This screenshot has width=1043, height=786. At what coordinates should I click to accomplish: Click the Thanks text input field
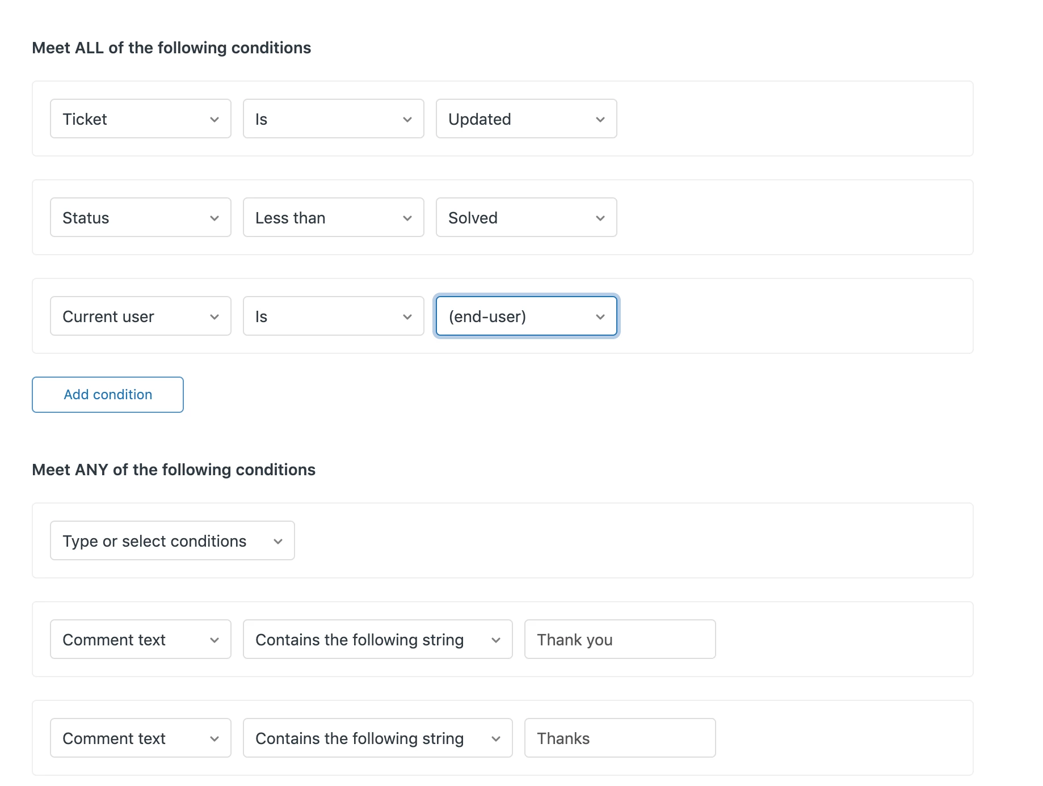[620, 738]
